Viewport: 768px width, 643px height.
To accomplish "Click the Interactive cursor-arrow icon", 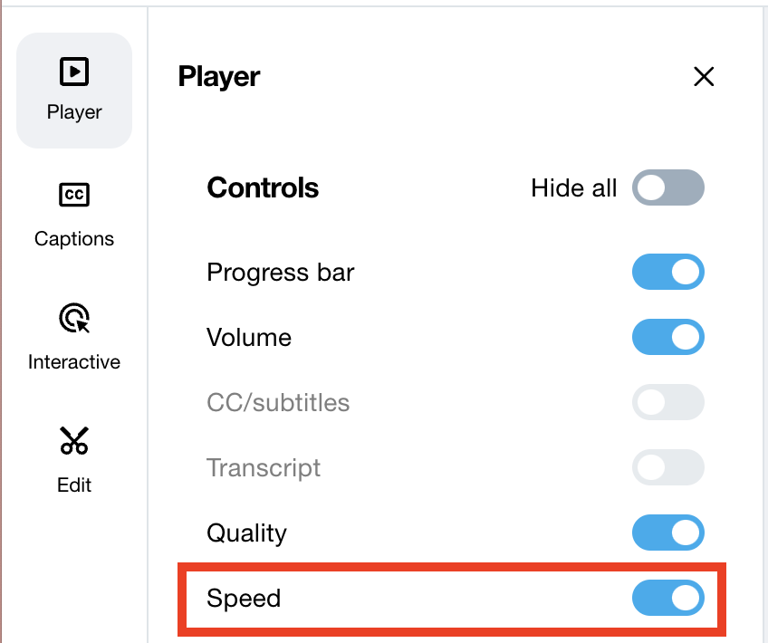I will [73, 319].
